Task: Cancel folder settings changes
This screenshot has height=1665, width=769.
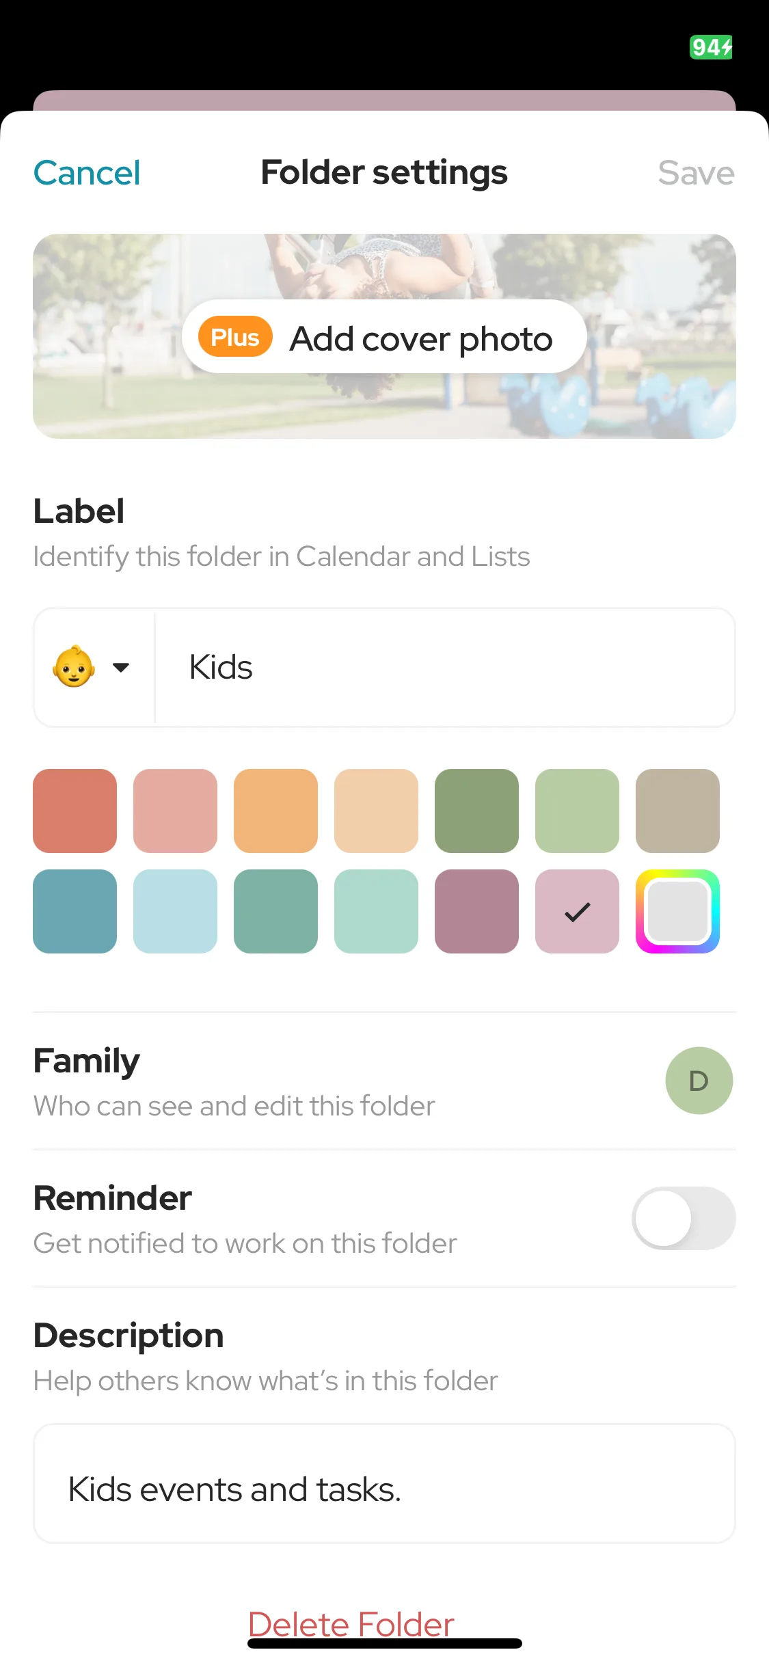Action: click(87, 173)
